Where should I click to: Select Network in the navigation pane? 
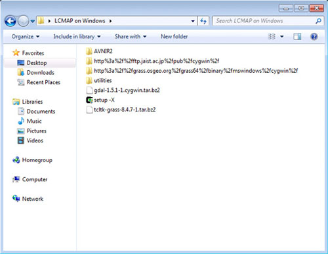click(33, 199)
